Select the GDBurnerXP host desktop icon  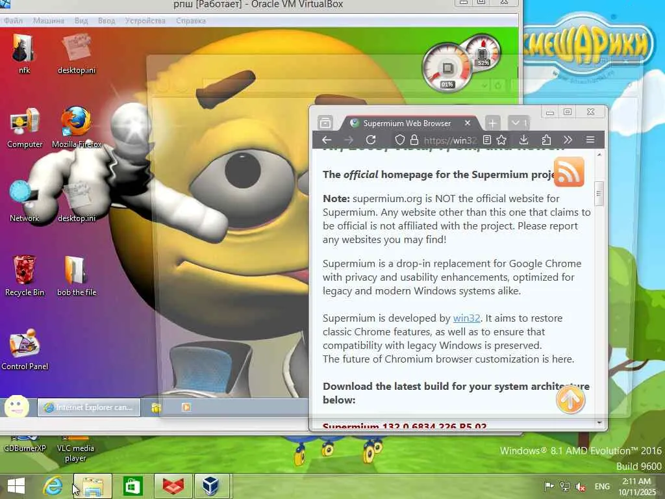pos(24,444)
